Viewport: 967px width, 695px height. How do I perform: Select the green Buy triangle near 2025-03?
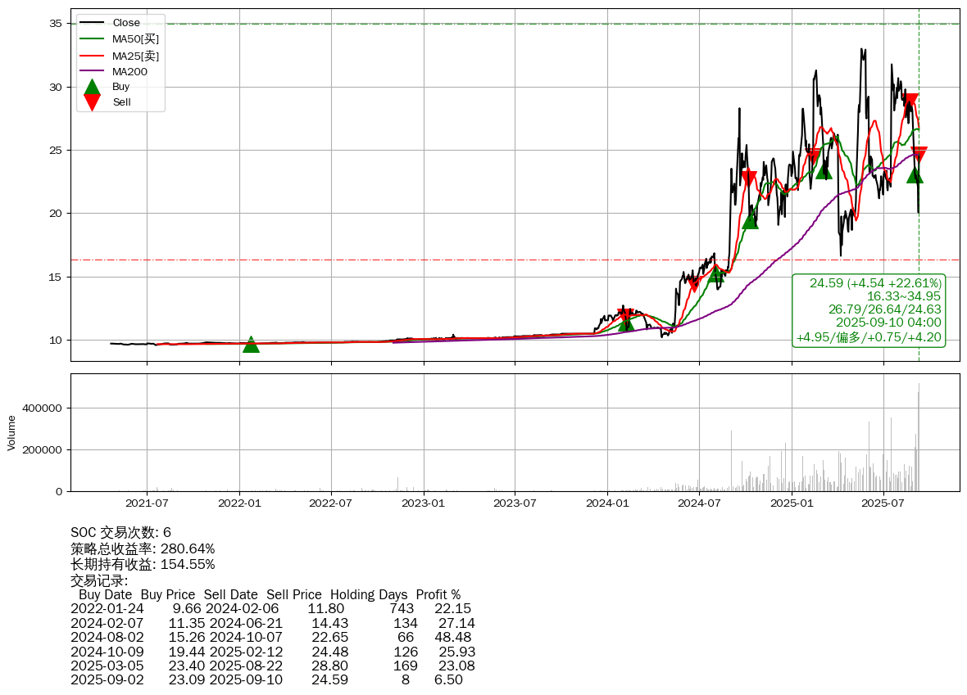click(x=824, y=170)
